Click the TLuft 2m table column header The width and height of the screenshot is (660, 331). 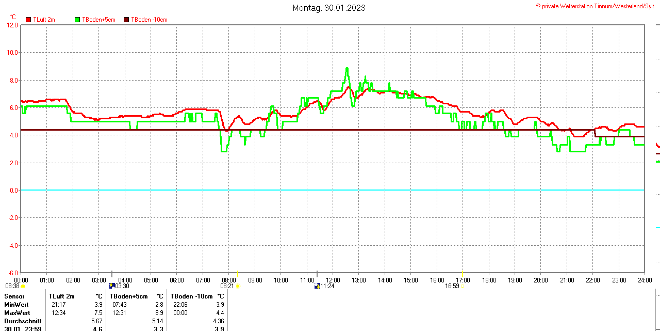pos(61,296)
